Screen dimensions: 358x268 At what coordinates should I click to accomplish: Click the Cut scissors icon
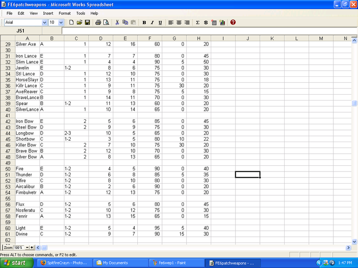(117, 22)
